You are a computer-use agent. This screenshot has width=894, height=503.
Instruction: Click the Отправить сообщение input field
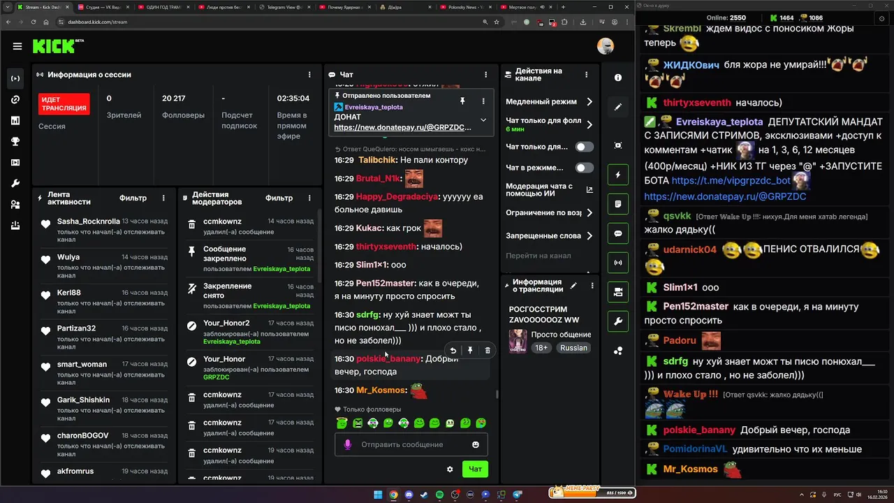coord(411,444)
